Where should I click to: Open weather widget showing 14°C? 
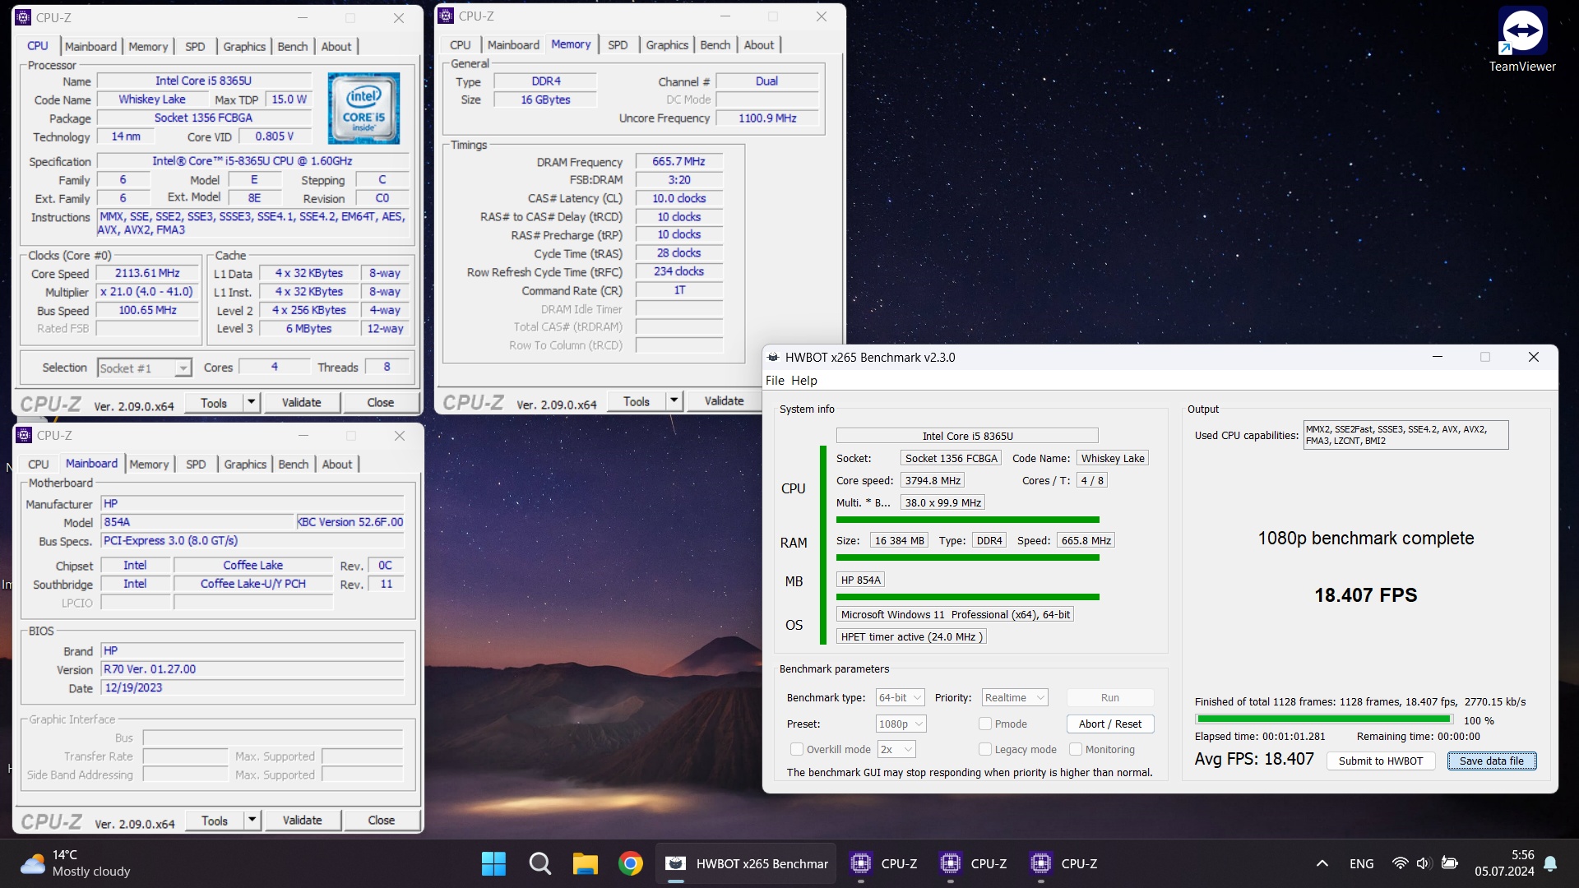pos(76,863)
